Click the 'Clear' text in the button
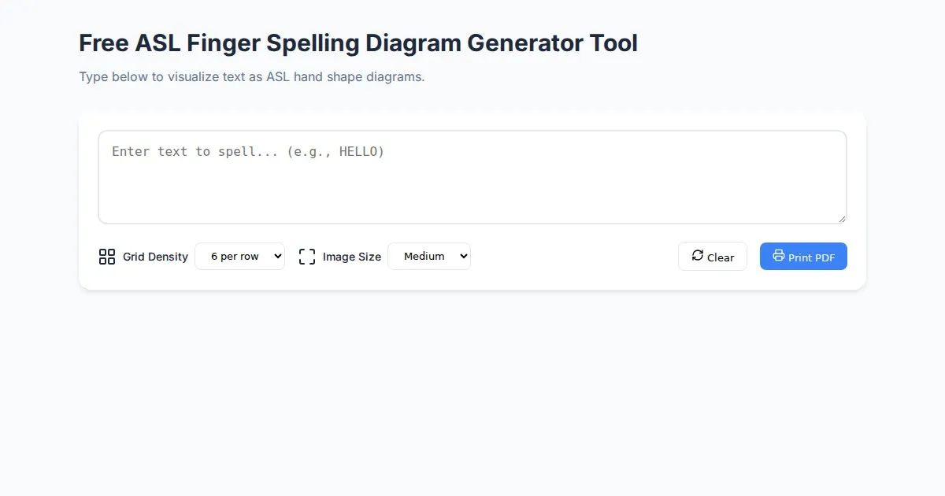The image size is (945, 496). pyautogui.click(x=721, y=257)
